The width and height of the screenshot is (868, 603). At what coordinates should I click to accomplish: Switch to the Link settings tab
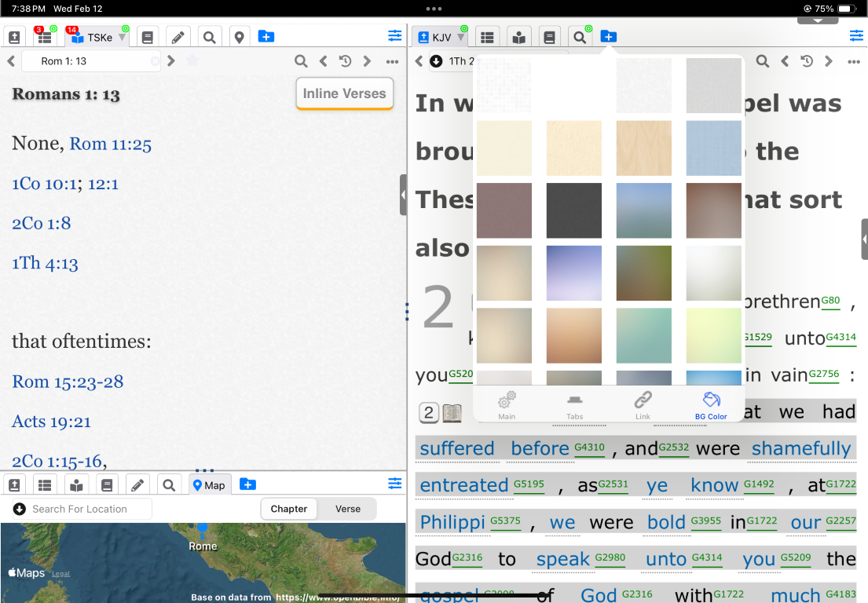(643, 404)
